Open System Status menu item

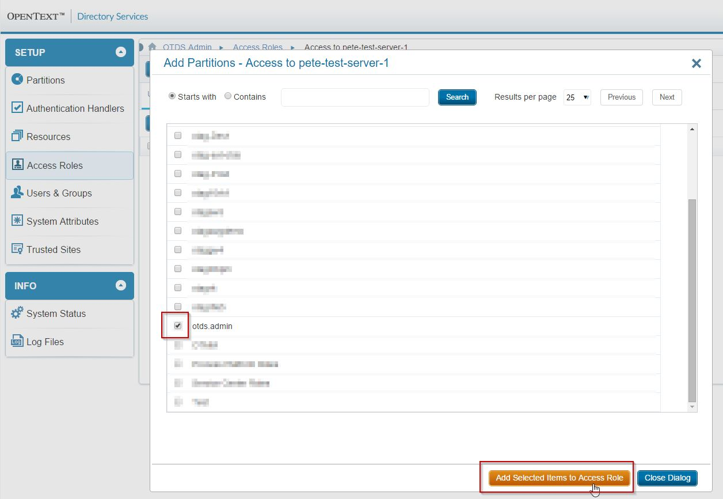70,313
